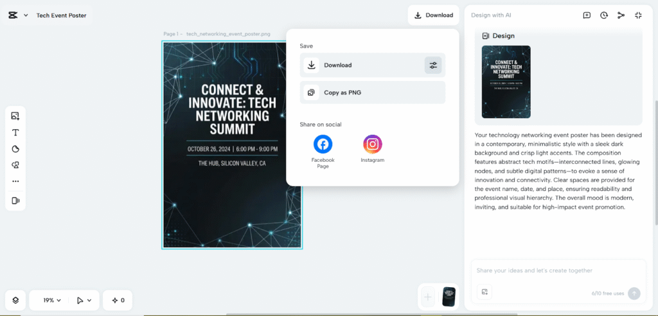Share to Facebook Page
The width and height of the screenshot is (658, 316).
point(323,144)
